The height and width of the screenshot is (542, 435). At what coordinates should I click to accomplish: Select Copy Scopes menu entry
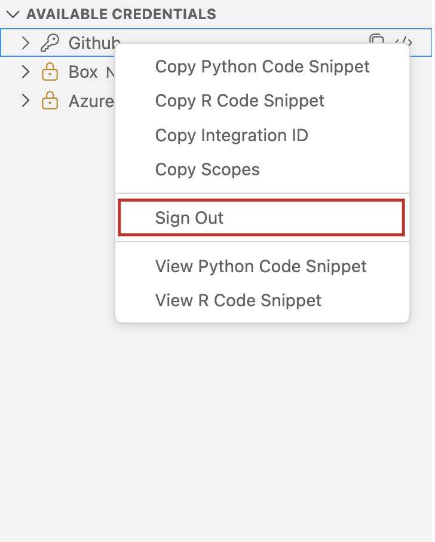207,170
